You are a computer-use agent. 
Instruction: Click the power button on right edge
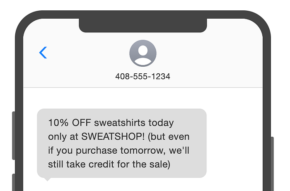click(x=272, y=164)
